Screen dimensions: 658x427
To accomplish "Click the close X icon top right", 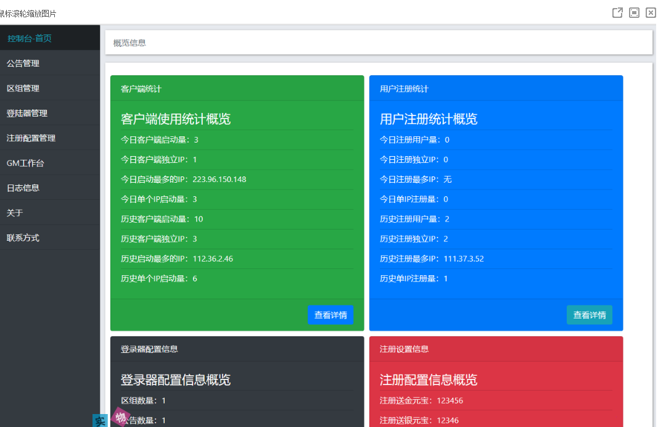I will tap(651, 12).
